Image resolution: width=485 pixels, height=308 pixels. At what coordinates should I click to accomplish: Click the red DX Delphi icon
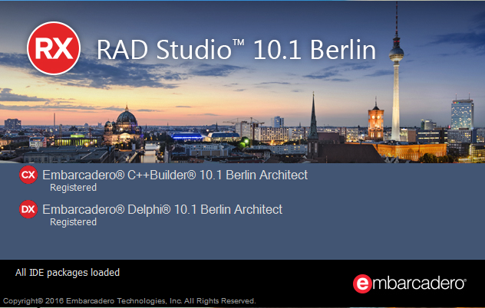(x=28, y=209)
